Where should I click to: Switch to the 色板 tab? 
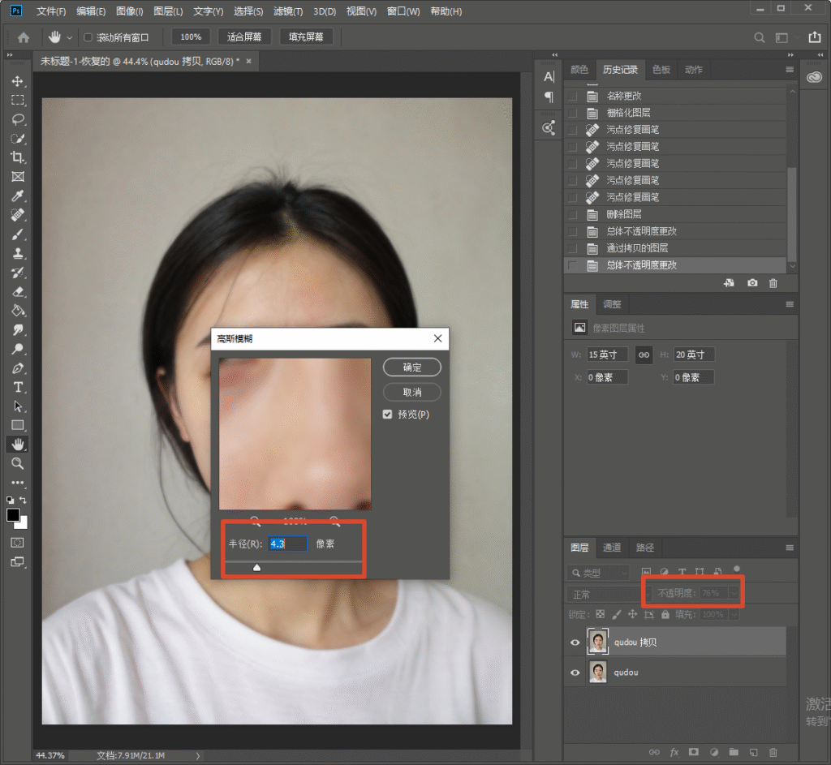[661, 70]
